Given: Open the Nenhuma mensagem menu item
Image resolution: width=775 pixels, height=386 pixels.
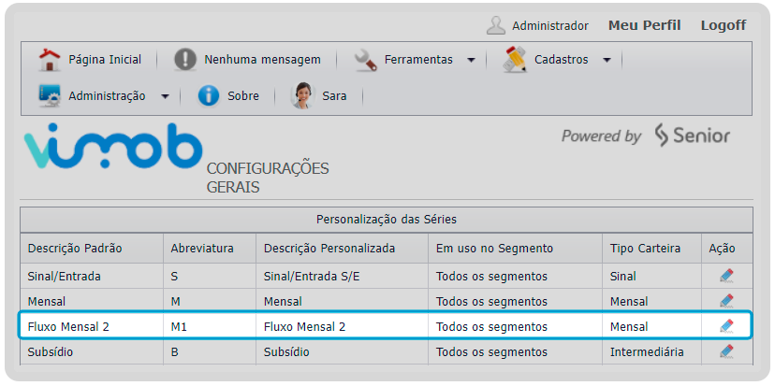Looking at the screenshot, I should [x=262, y=60].
